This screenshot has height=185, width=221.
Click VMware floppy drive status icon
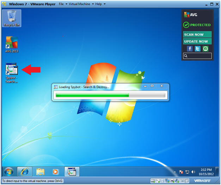tap(162, 181)
